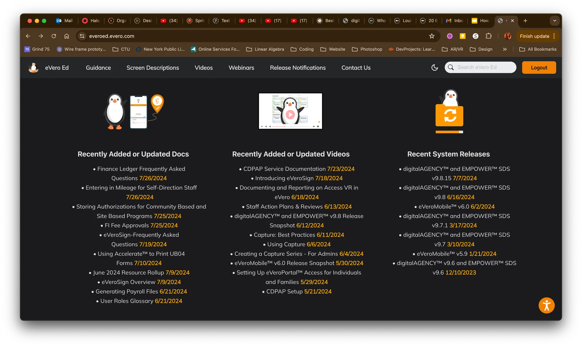The height and width of the screenshot is (347, 582).
Task: Open the orange accessibility widget
Action: click(547, 305)
